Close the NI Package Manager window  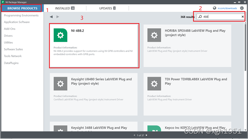(x=245, y=2)
